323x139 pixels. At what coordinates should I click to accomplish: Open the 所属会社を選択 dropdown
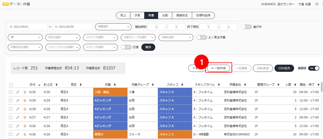pyautogui.click(x=25, y=47)
